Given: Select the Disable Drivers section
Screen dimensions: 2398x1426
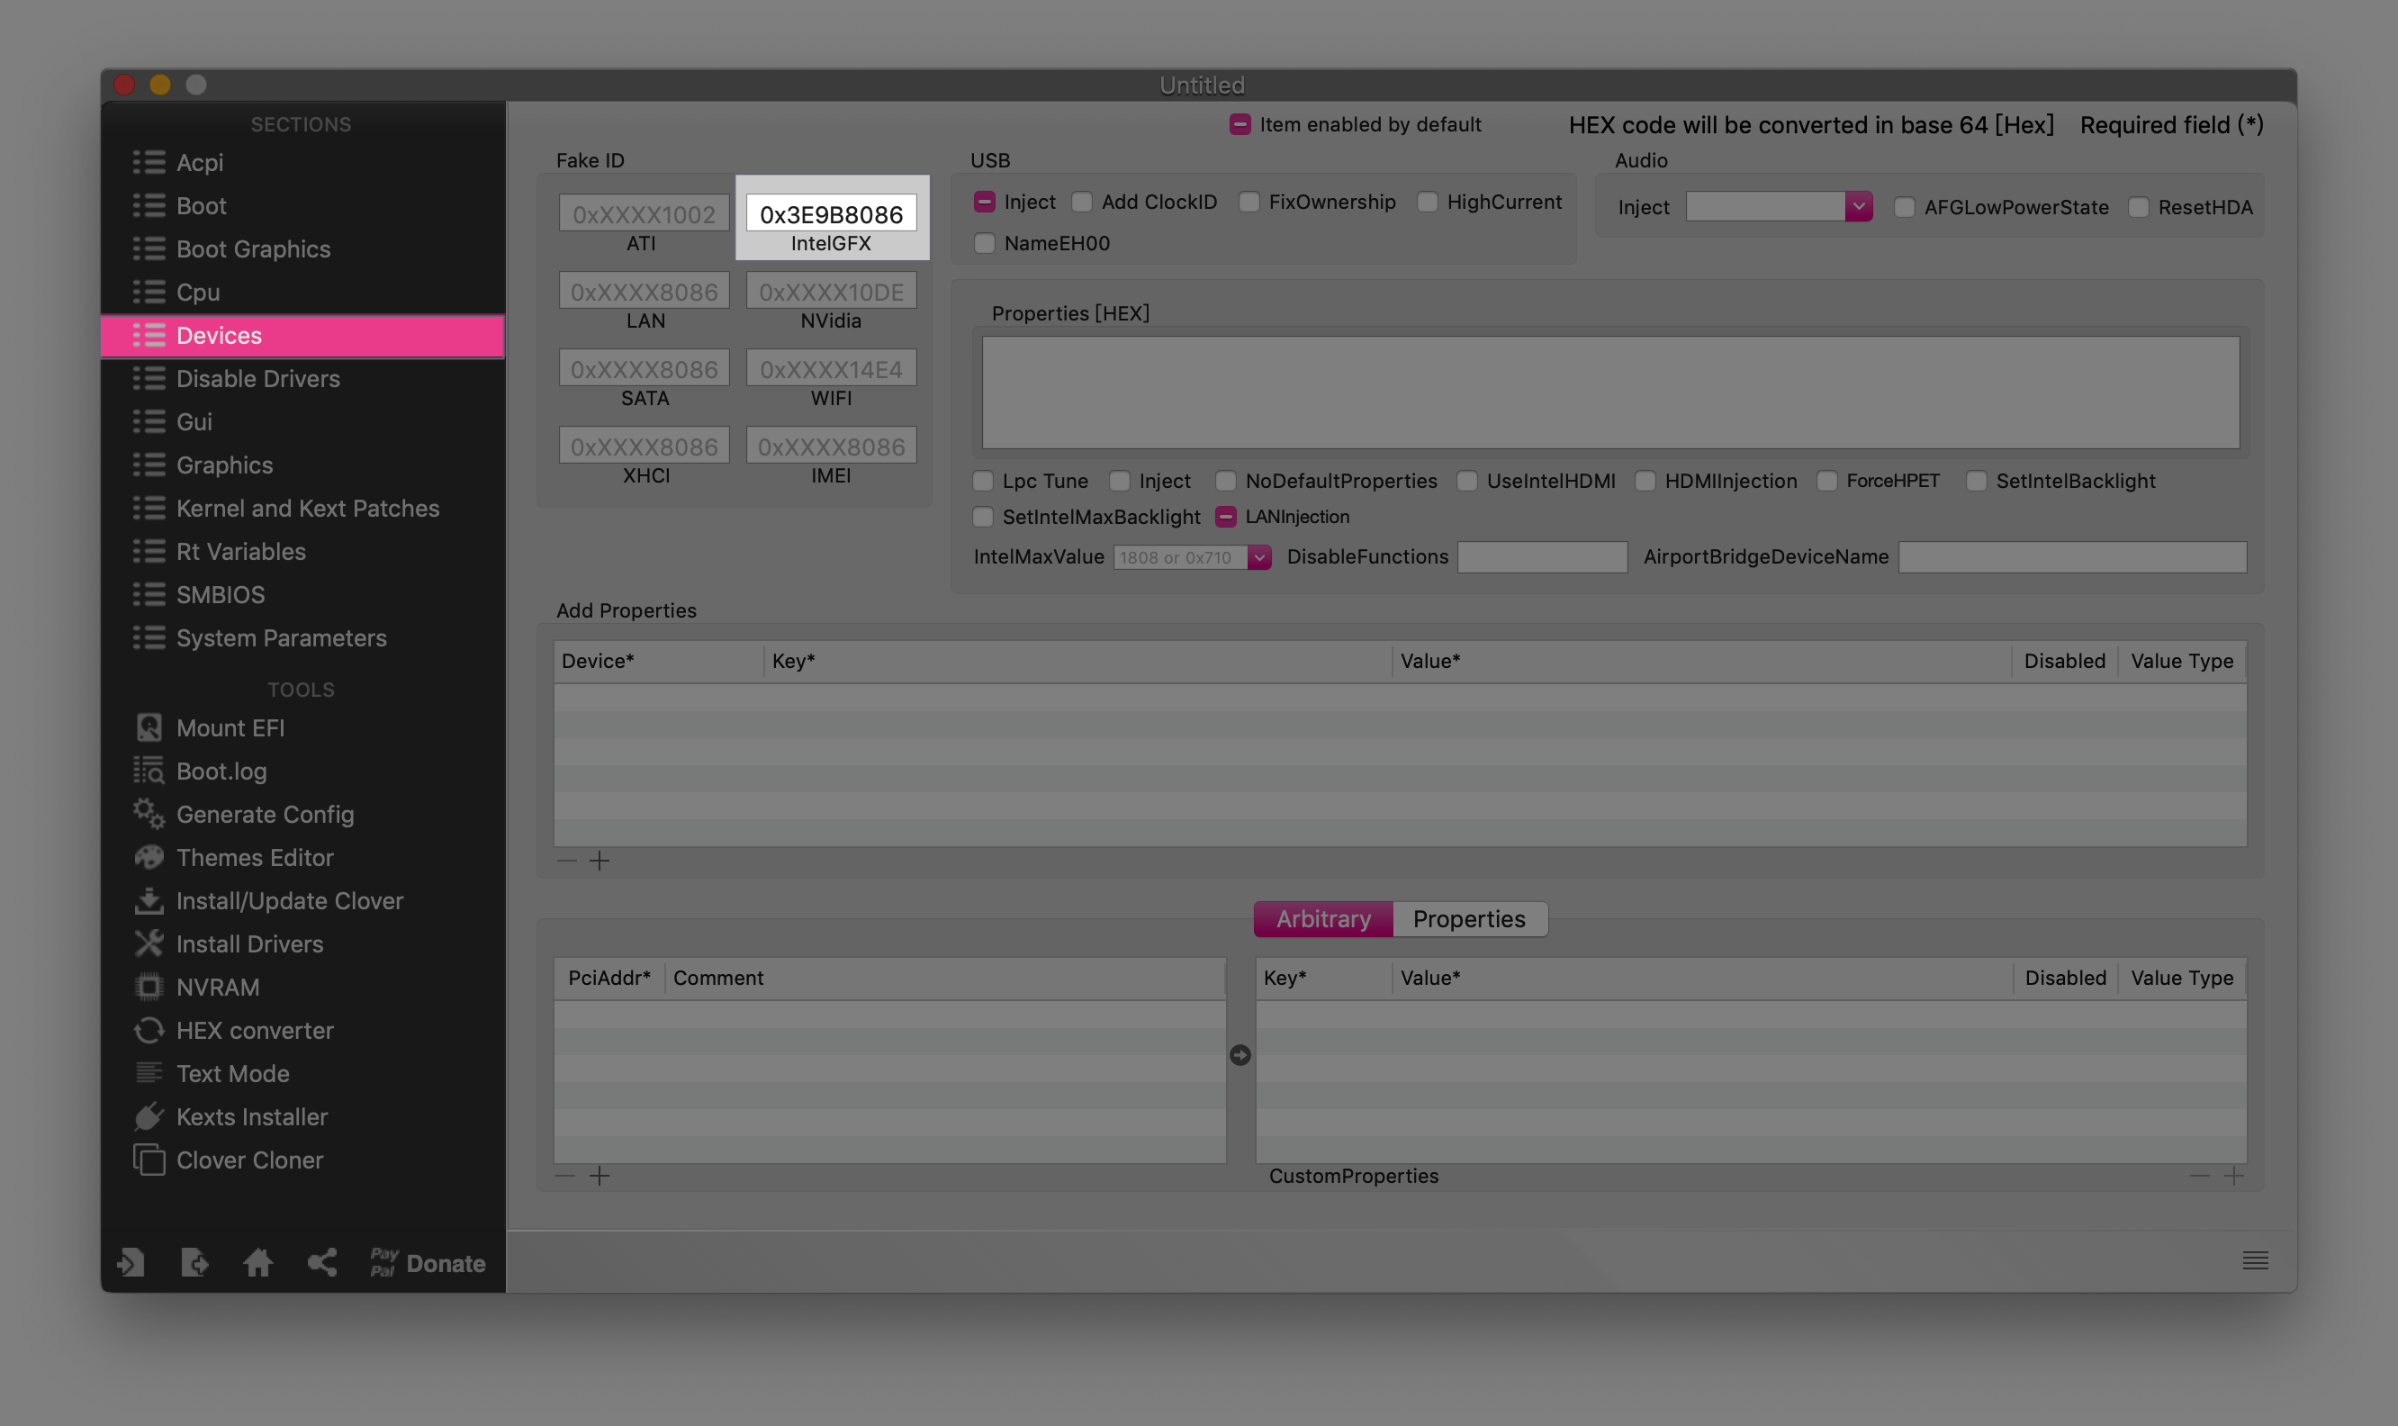Looking at the screenshot, I should click(x=302, y=379).
